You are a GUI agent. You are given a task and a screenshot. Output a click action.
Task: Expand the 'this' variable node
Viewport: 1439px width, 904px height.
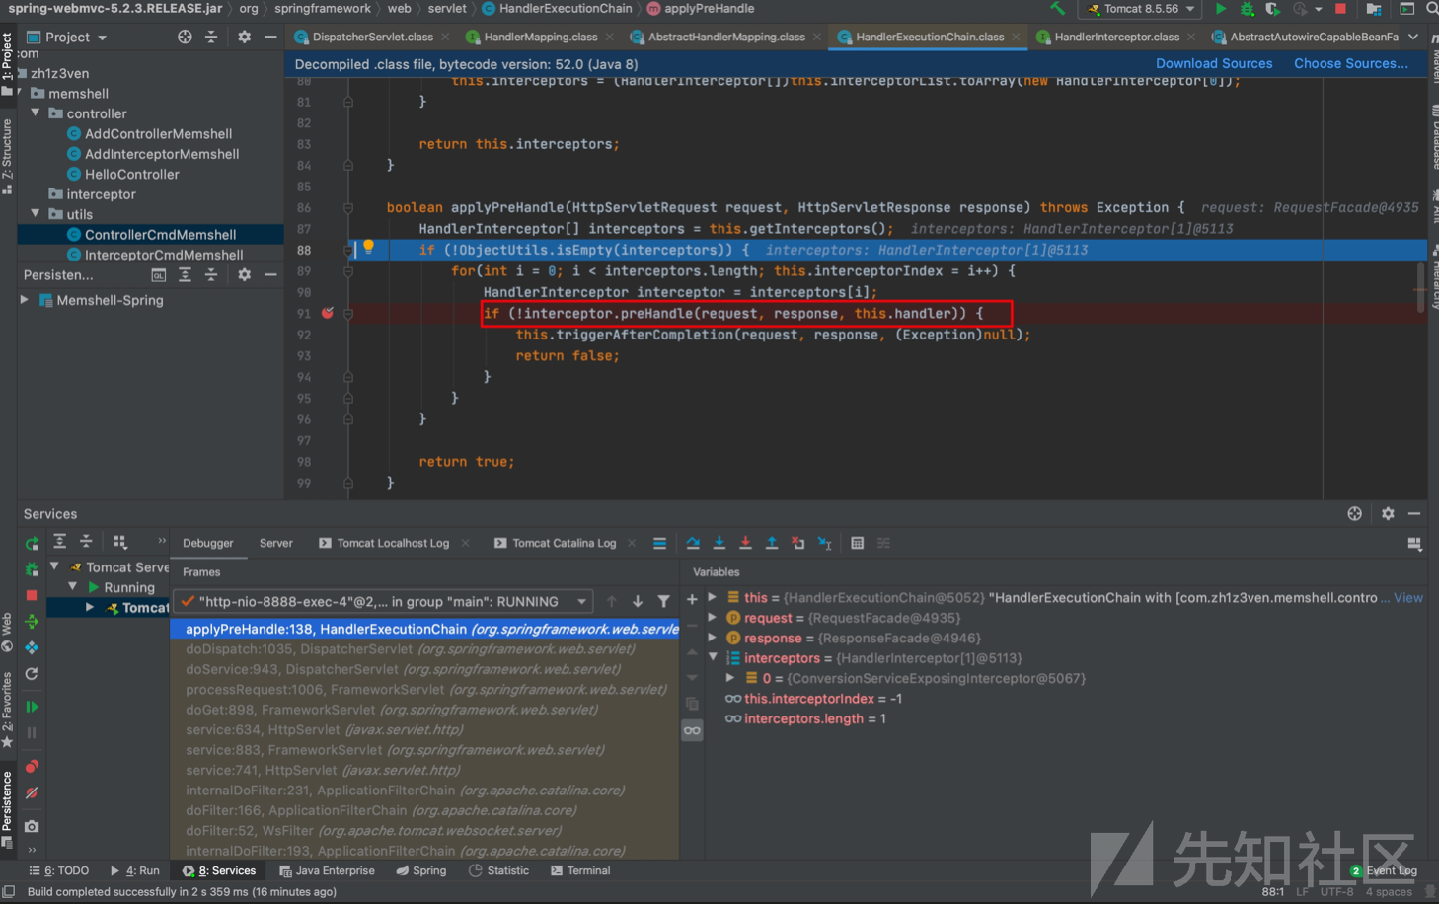pos(713,597)
